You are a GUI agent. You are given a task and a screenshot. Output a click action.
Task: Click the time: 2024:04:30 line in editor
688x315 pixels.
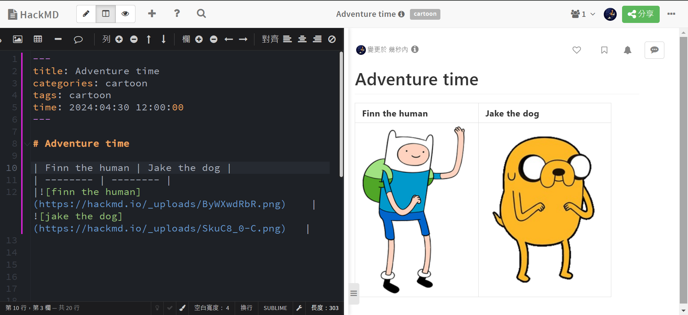[x=108, y=107]
